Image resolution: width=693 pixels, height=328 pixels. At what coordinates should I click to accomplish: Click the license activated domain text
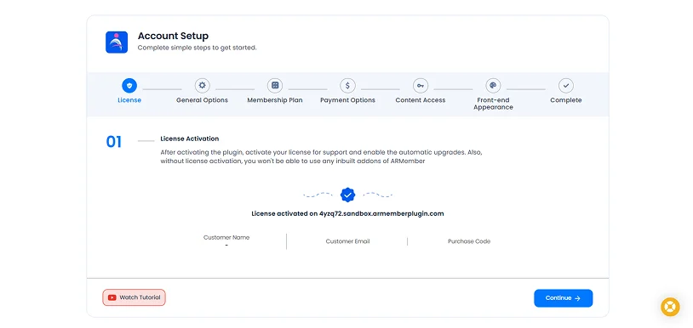pos(348,214)
